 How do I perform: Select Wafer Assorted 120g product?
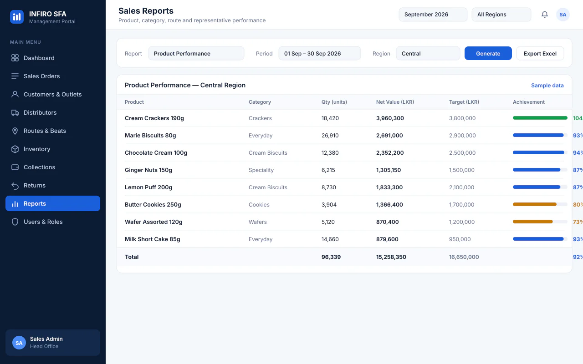(x=153, y=222)
